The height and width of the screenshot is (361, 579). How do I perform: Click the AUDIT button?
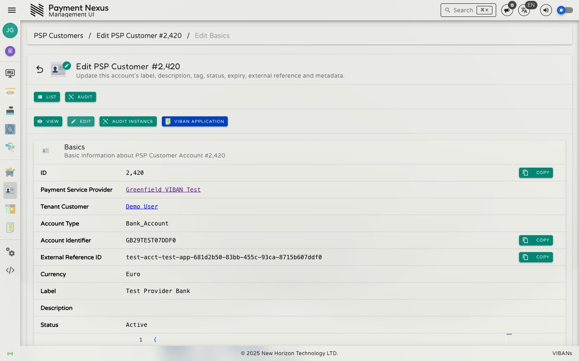pos(81,97)
